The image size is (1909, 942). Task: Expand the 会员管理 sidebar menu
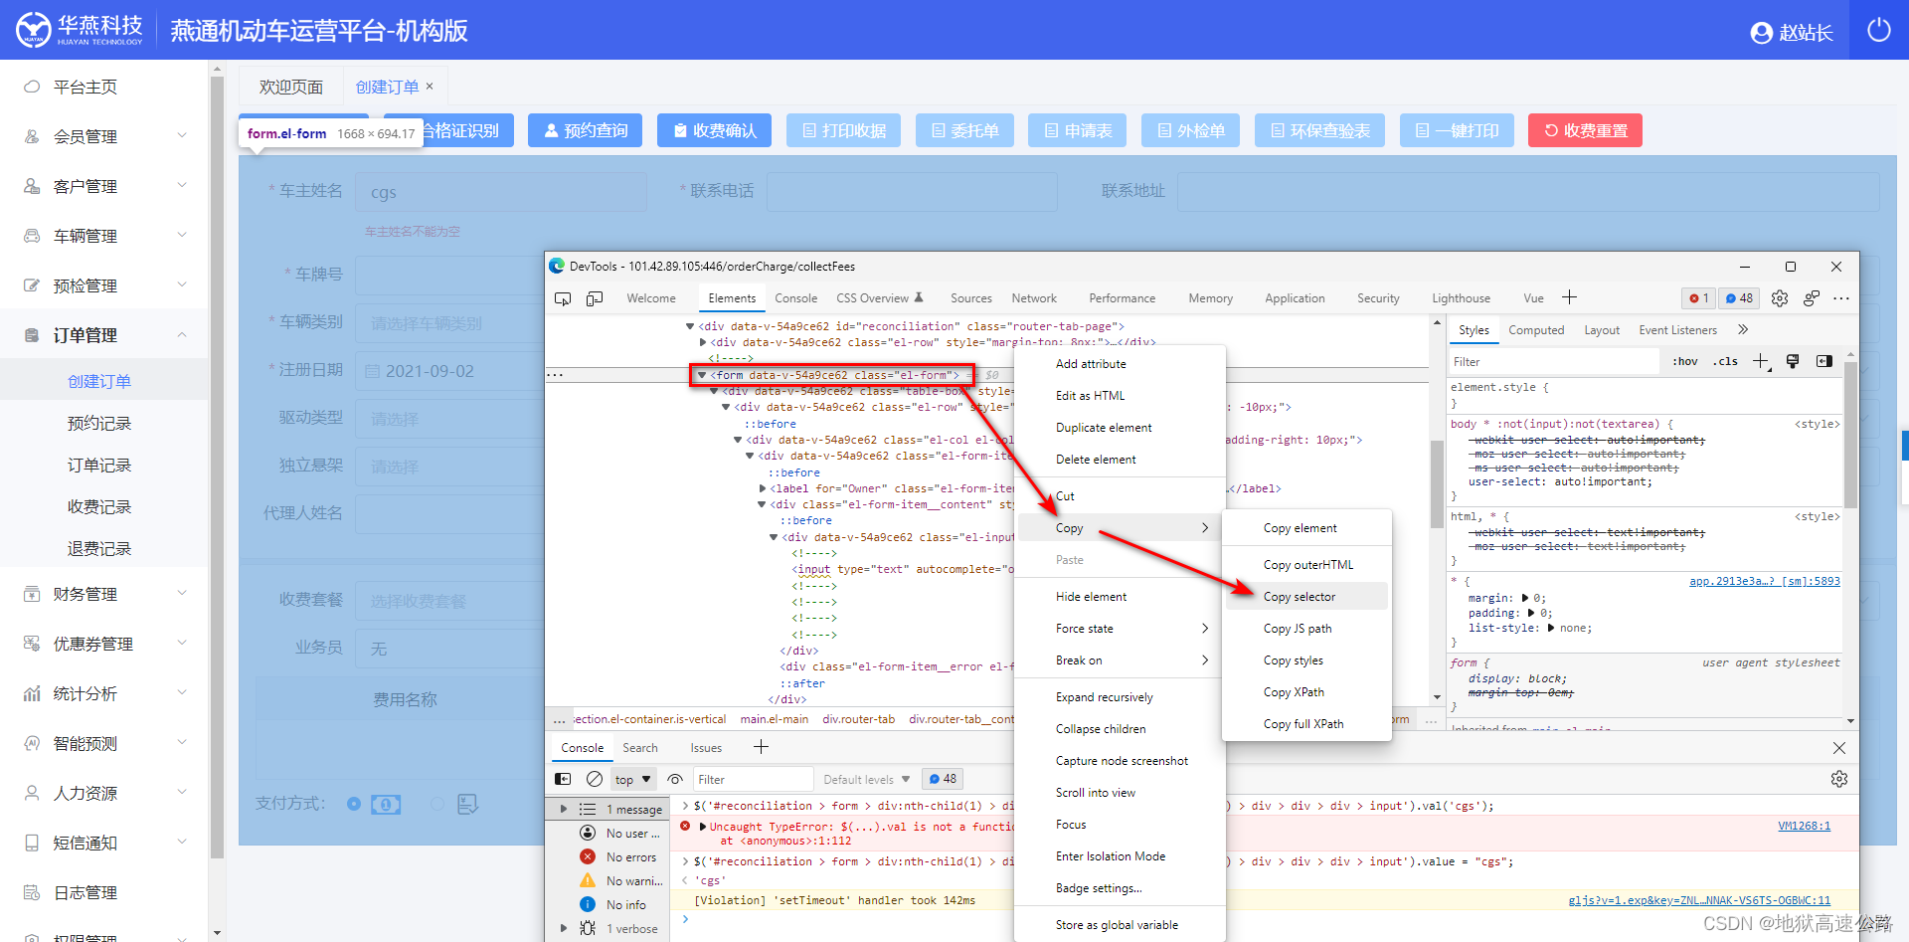[104, 136]
